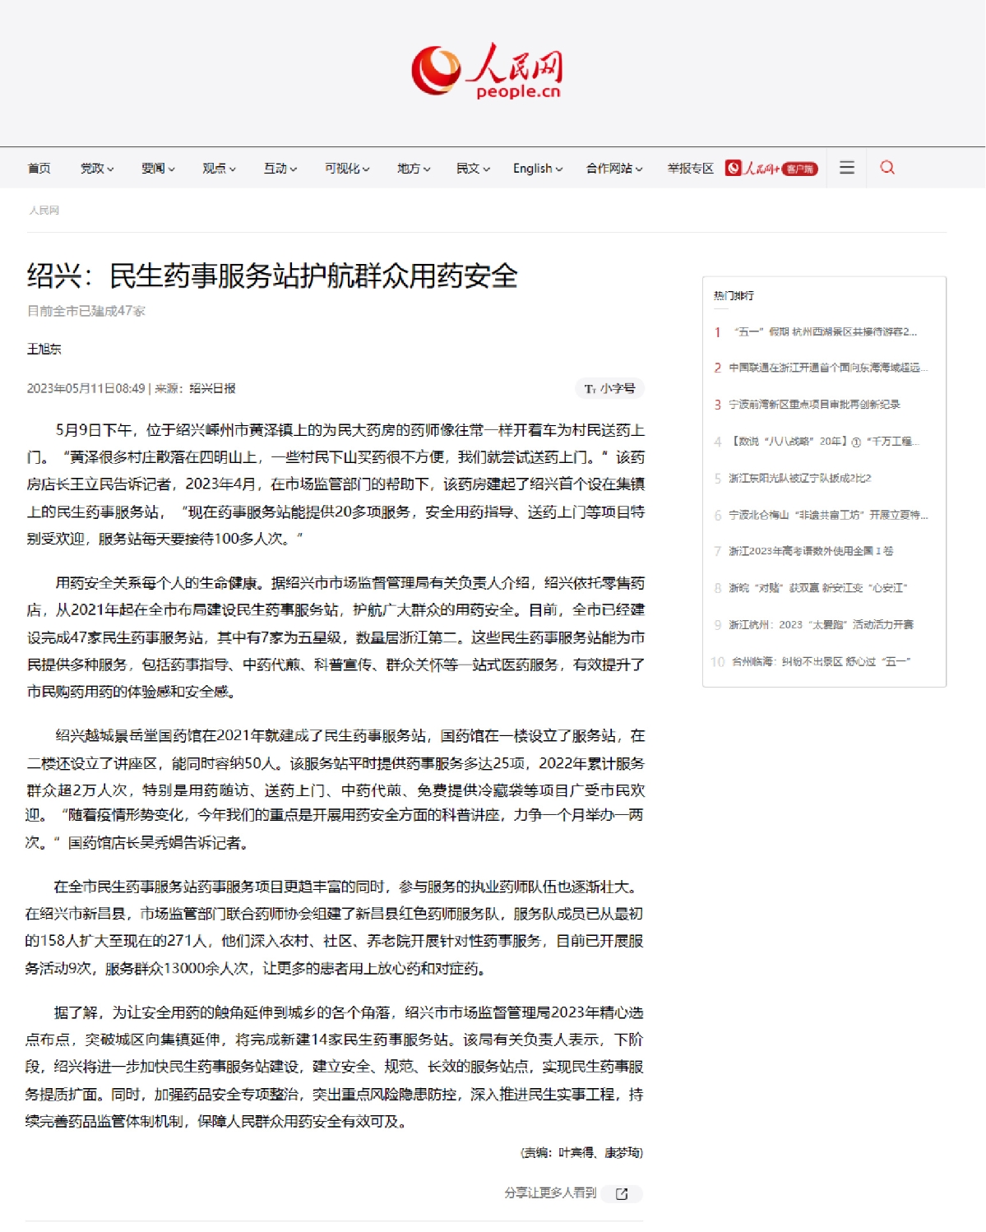Open ranked article 1 about 杭州西湖景区
The height and width of the screenshot is (1232, 986).
pos(825,332)
